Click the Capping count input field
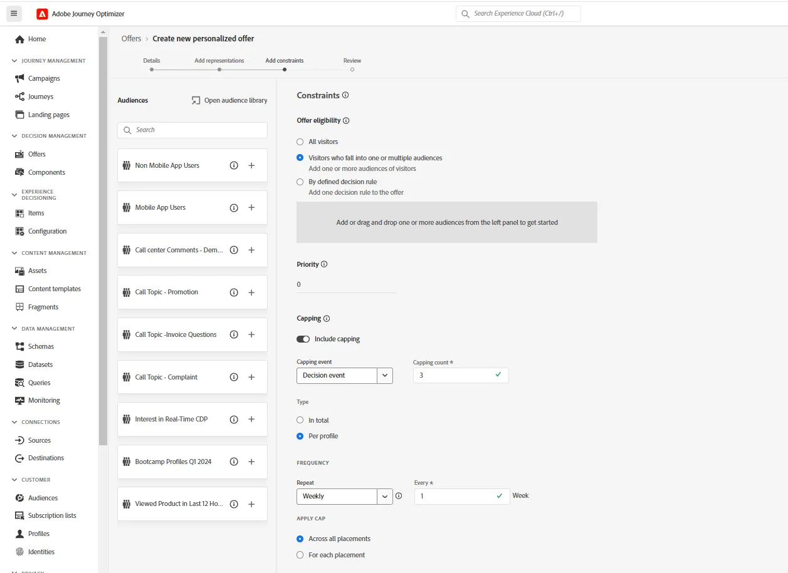The image size is (788, 573). pyautogui.click(x=461, y=376)
